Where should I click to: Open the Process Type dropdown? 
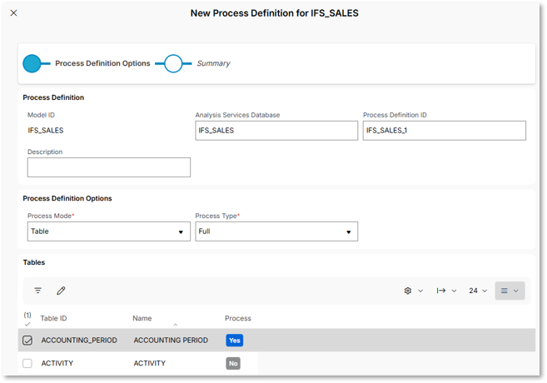point(276,231)
